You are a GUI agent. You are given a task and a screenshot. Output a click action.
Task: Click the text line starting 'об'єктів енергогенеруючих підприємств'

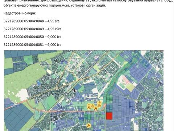[x=55, y=5]
